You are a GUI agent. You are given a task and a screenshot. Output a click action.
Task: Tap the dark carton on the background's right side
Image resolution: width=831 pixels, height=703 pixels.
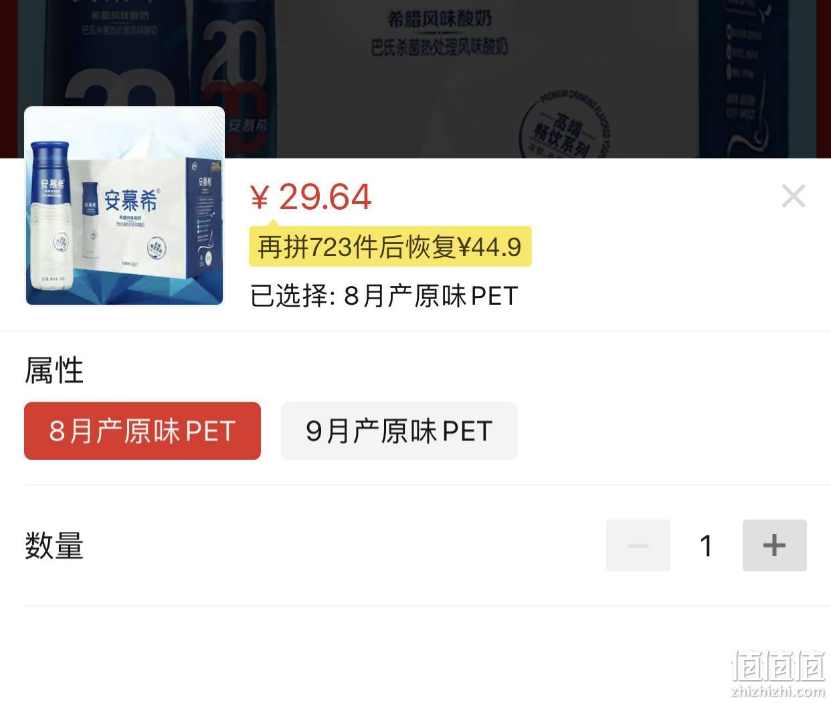point(763,79)
